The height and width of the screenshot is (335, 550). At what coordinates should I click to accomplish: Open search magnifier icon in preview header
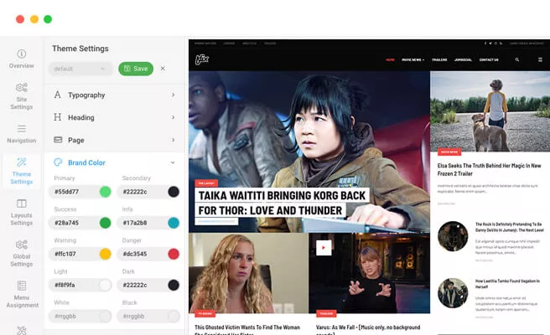click(517, 59)
